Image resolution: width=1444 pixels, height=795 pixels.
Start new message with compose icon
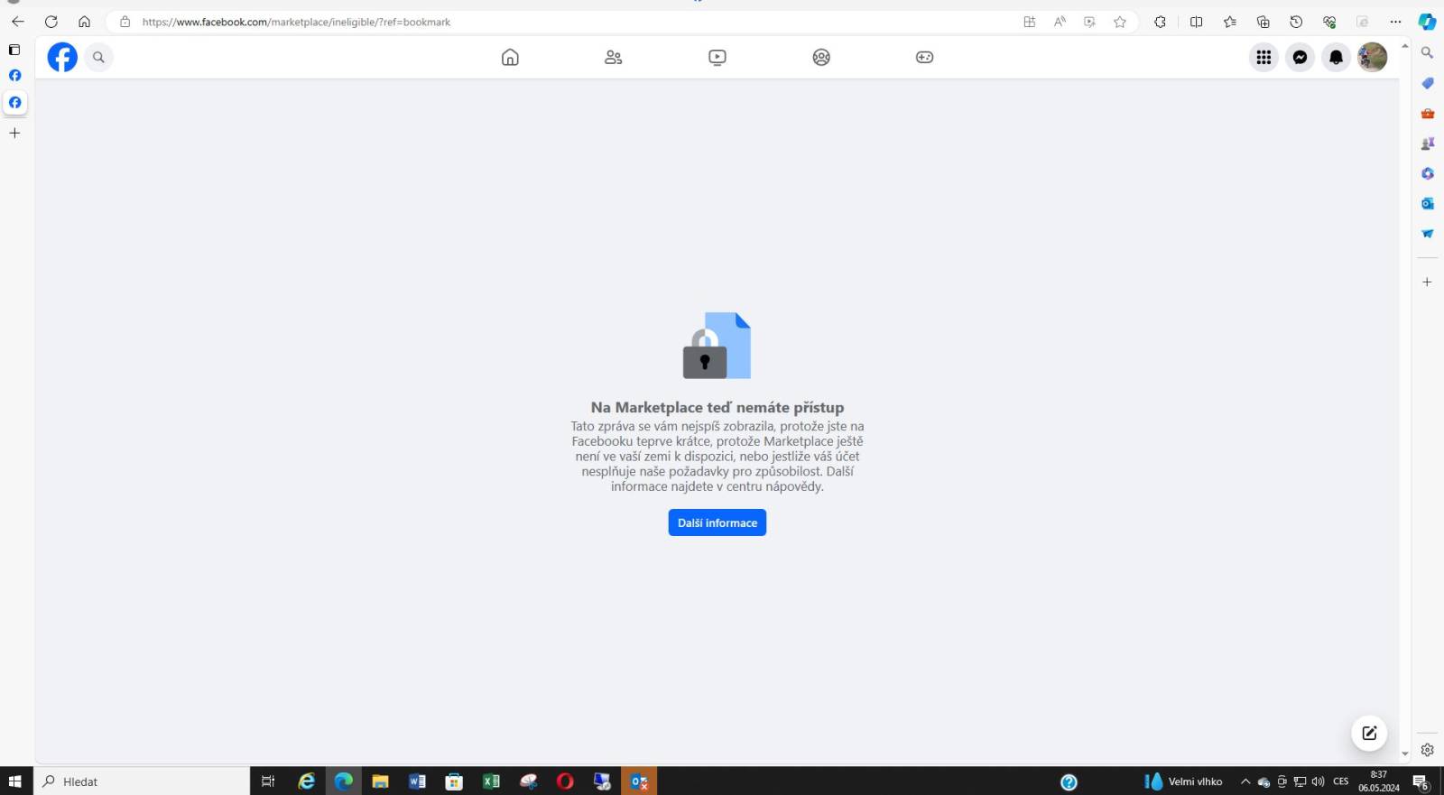1369,733
